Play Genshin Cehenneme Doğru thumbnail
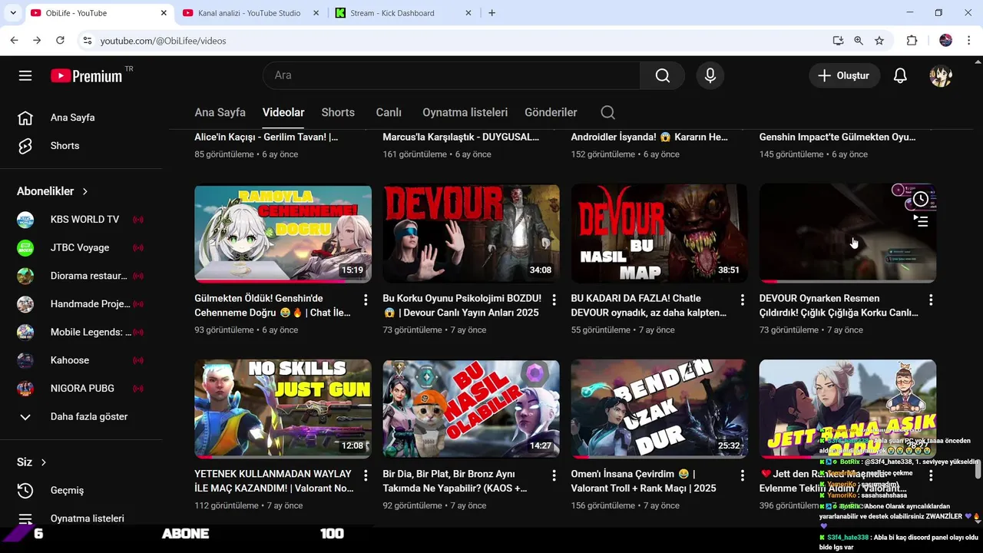This screenshot has height=553, width=983. pos(283,233)
